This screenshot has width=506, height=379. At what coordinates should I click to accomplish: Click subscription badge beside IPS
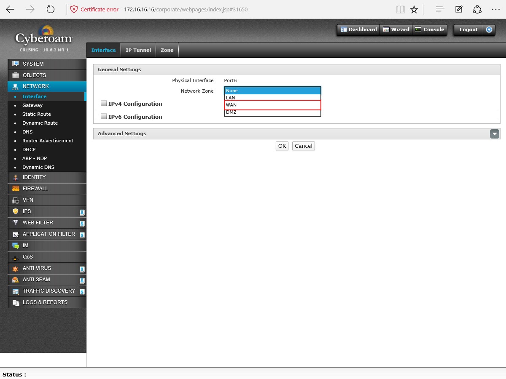[82, 212]
